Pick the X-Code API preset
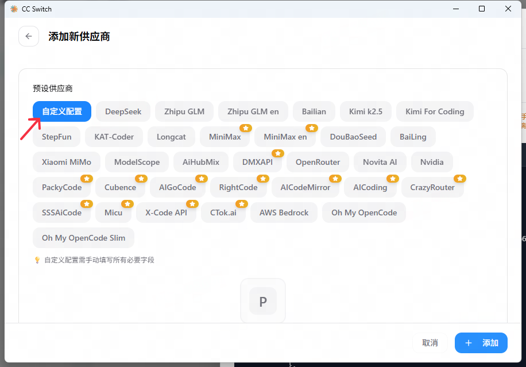This screenshot has height=367, width=526. tap(166, 213)
